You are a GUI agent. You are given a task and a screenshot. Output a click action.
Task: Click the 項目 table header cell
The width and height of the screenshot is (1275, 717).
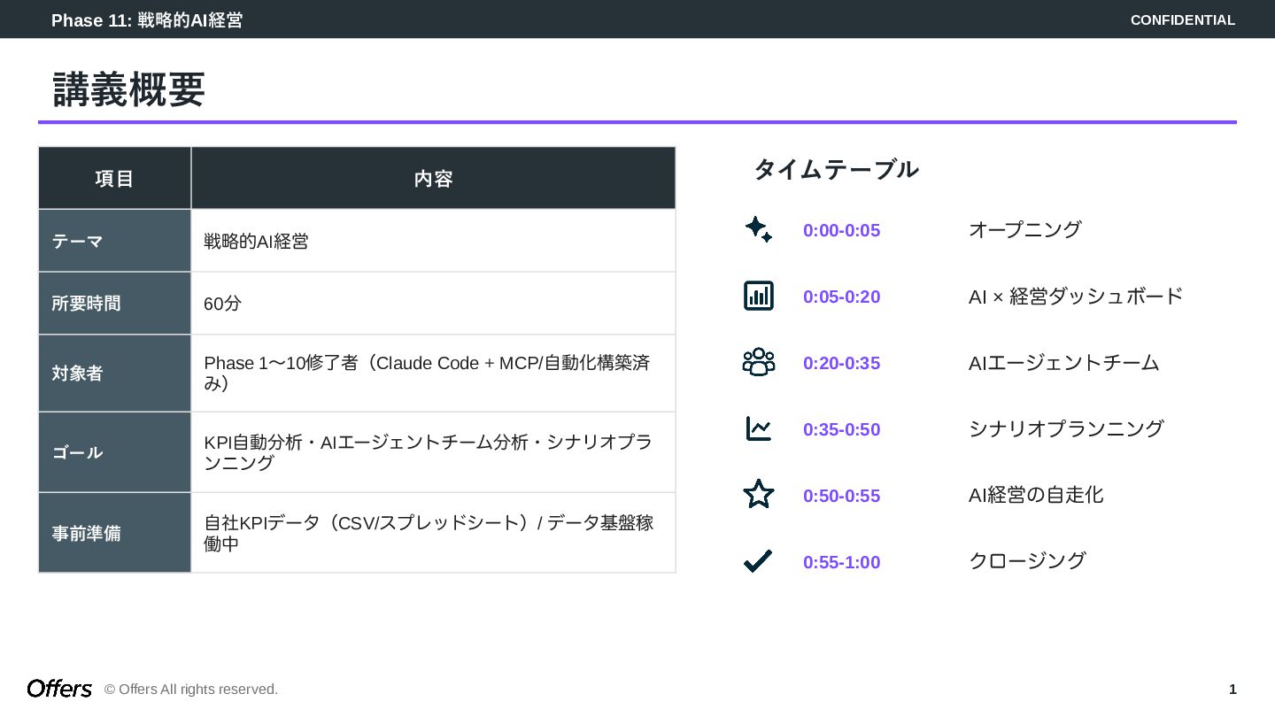point(114,179)
